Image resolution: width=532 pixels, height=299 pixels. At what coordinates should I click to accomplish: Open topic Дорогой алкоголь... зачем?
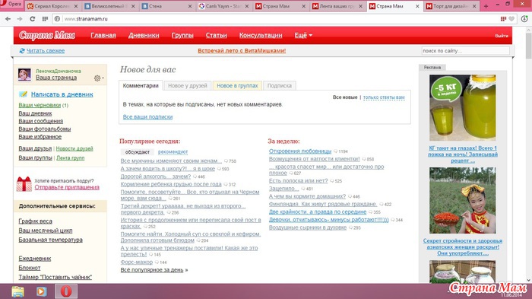point(156,177)
